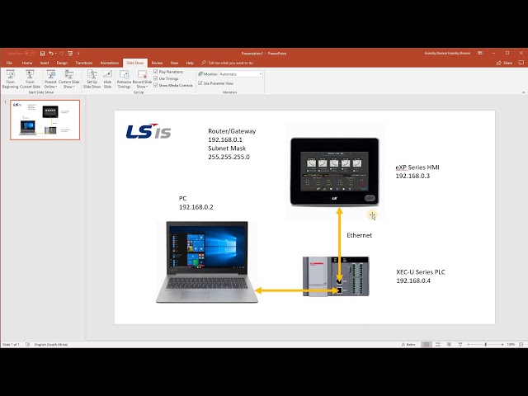Click Start From Beginning toolbar icon
528x396 pixels.
coord(70,53)
